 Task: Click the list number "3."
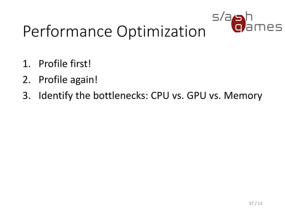coord(27,95)
